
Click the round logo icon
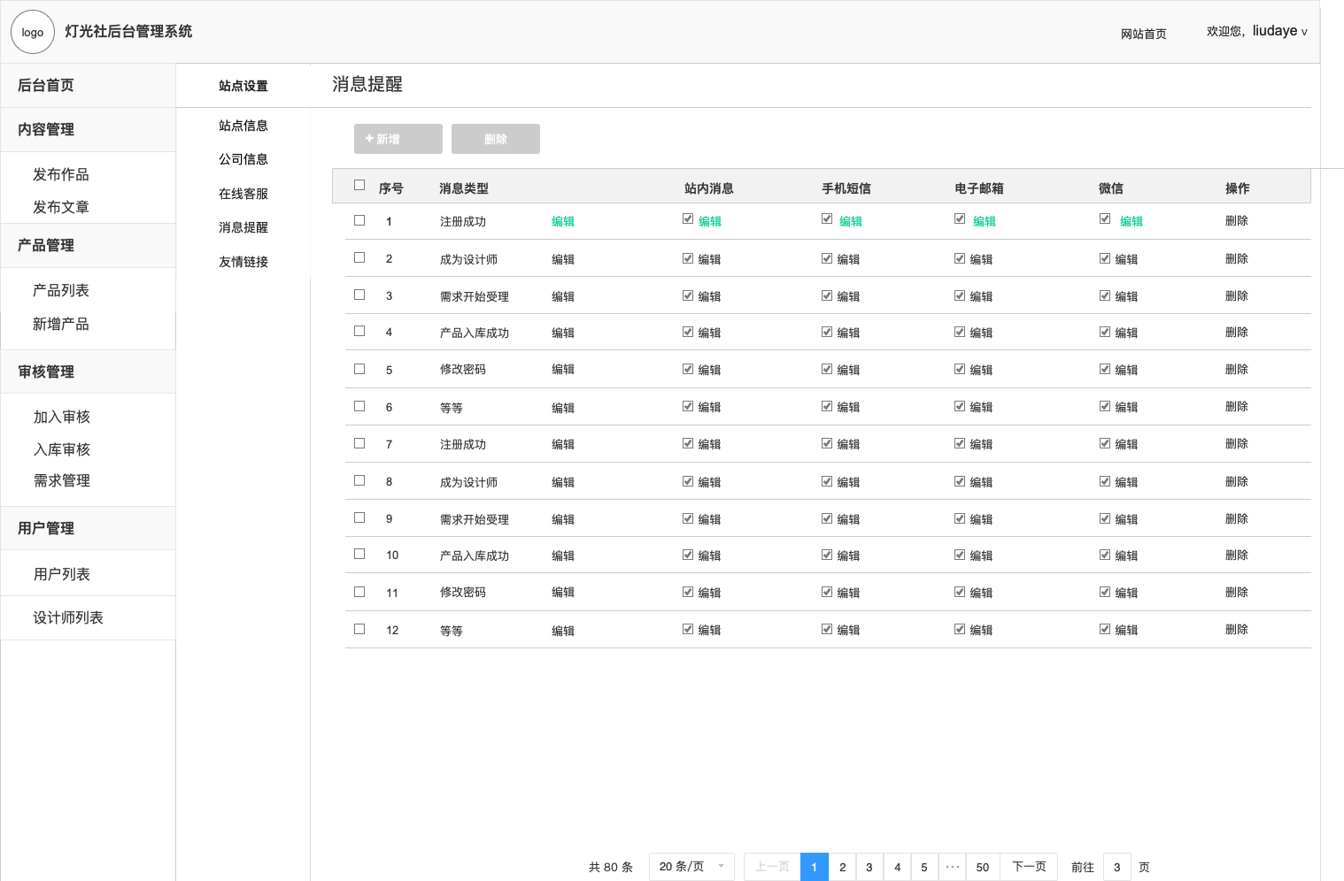click(x=33, y=33)
